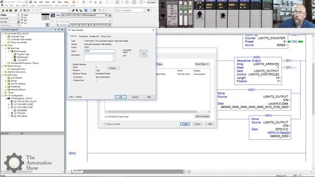
Task: Click the Change module definition button
Action: click(113, 68)
